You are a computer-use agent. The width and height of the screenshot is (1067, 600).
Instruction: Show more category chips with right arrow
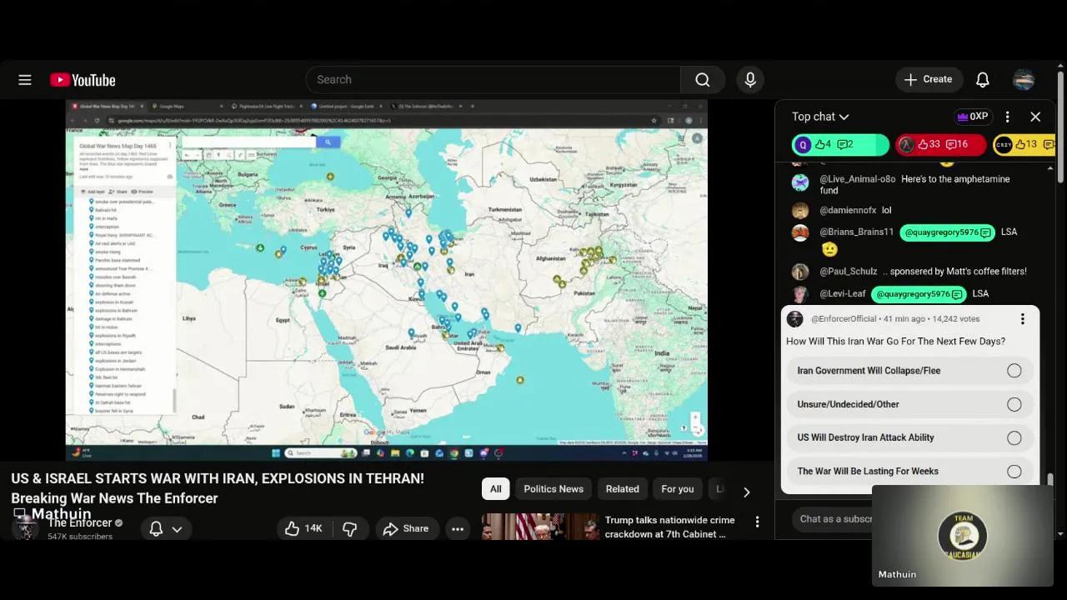[x=746, y=492]
